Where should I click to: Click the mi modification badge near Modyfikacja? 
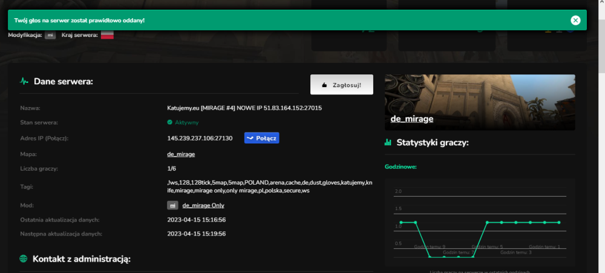(x=50, y=35)
